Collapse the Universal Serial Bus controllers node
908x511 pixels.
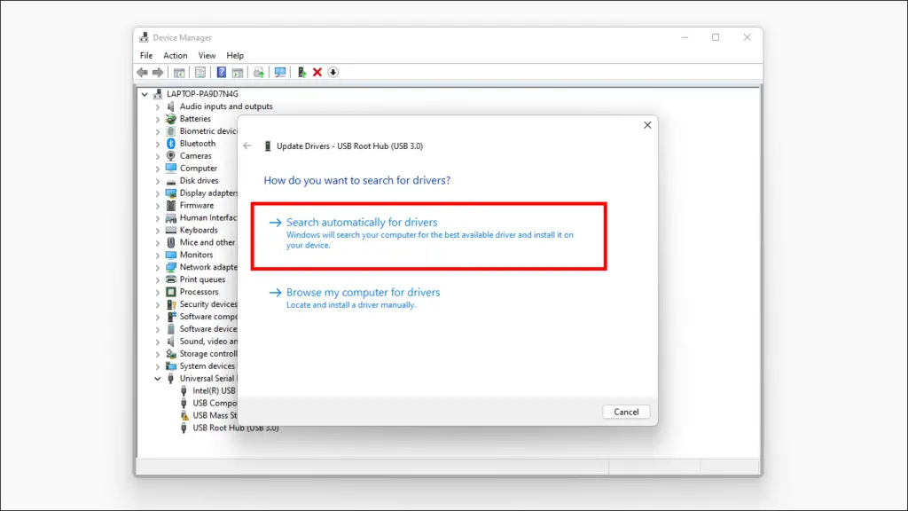pos(158,378)
